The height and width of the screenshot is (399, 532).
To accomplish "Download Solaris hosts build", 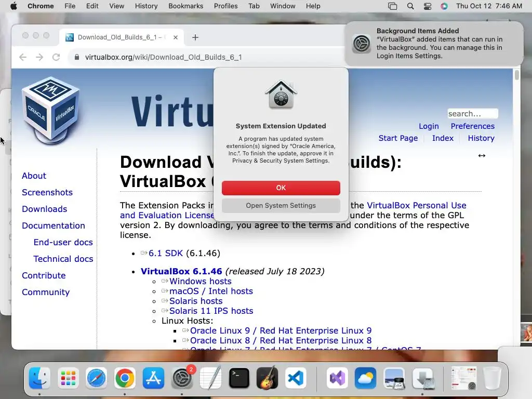I will point(196,301).
